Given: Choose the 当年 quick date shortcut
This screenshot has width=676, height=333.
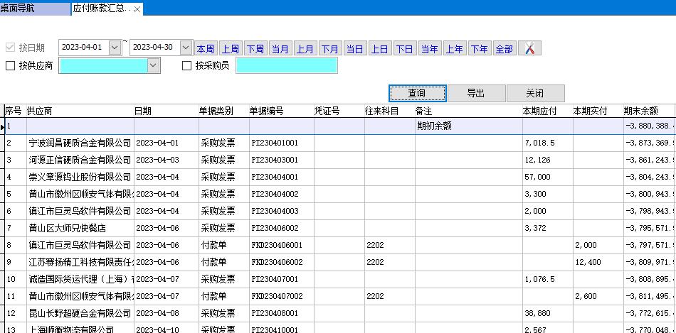Looking at the screenshot, I should tap(429, 48).
